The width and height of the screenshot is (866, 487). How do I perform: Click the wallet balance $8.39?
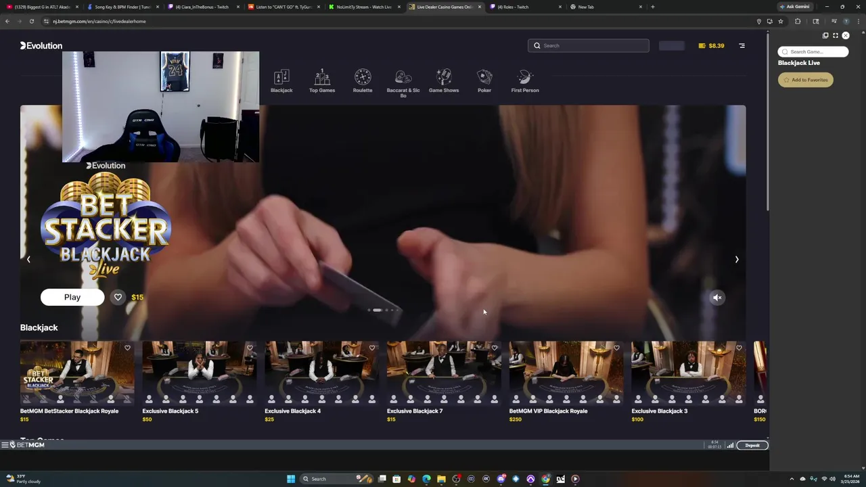711,45
